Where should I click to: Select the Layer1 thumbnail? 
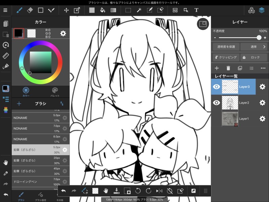230,119
